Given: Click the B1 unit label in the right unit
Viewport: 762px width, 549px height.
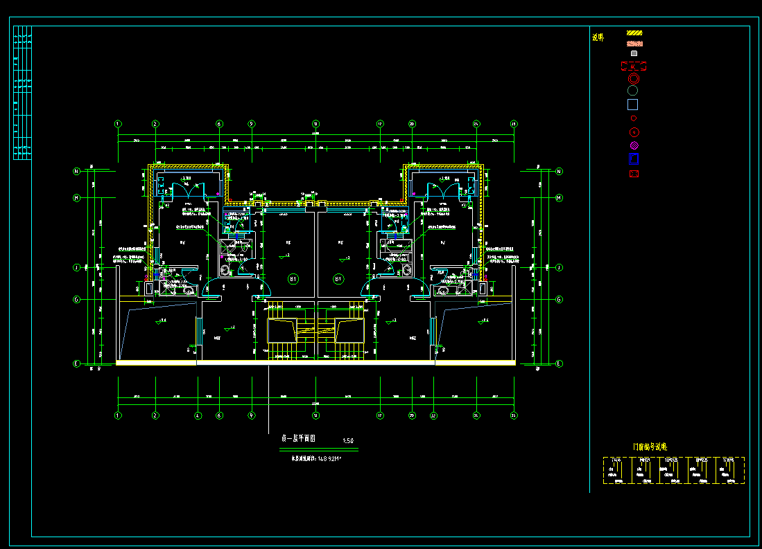Looking at the screenshot, I should [x=338, y=279].
